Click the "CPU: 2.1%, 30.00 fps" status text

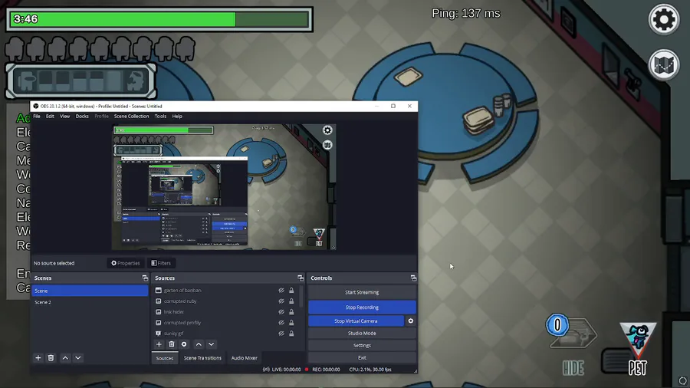pyautogui.click(x=370, y=370)
